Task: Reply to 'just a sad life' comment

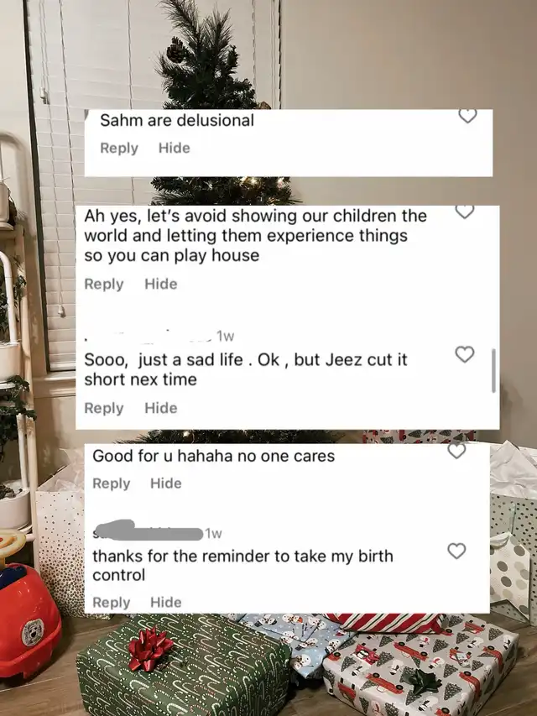Action: tap(104, 408)
